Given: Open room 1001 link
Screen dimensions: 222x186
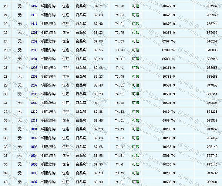Looking at the screenshot, I should coord(34,129).
